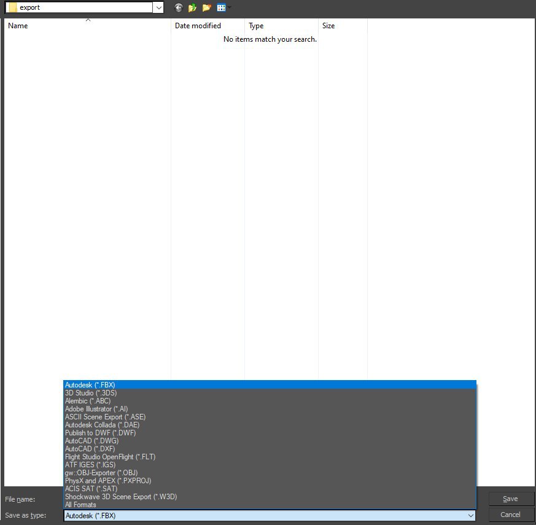
Task: Expand the export folder path dropdown
Action: (158, 7)
